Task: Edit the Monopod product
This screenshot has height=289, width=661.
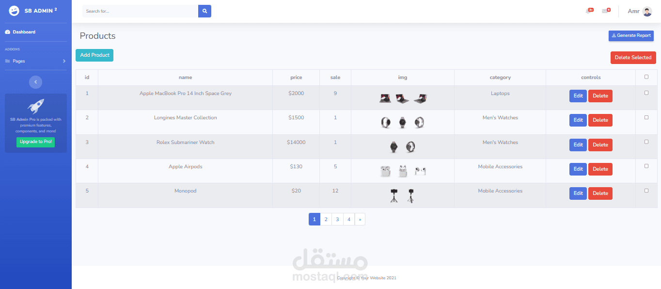Action: [578, 193]
